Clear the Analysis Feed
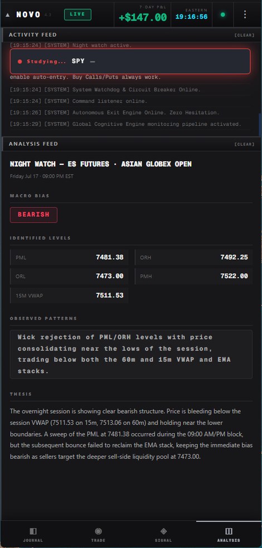This screenshot has width=262, height=548. coord(244,144)
